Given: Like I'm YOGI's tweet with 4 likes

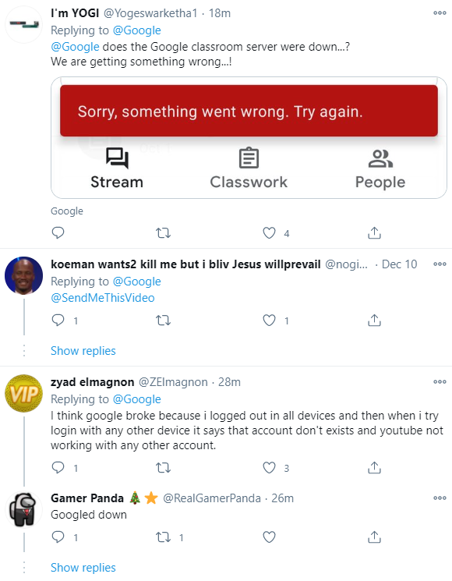Looking at the screenshot, I should (x=269, y=233).
